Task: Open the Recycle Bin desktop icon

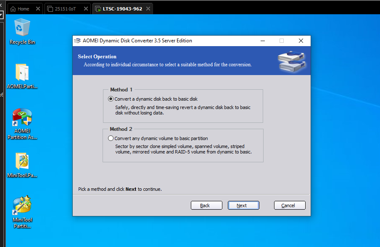Action: pos(22,31)
